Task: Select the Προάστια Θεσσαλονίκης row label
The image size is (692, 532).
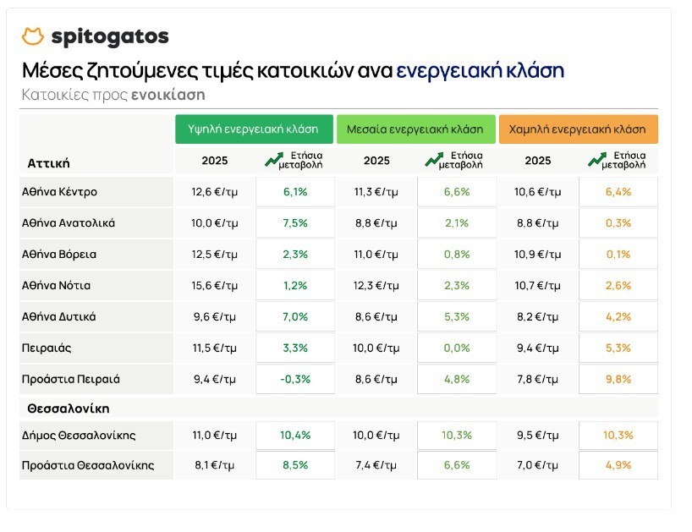Action: pyautogui.click(x=88, y=465)
